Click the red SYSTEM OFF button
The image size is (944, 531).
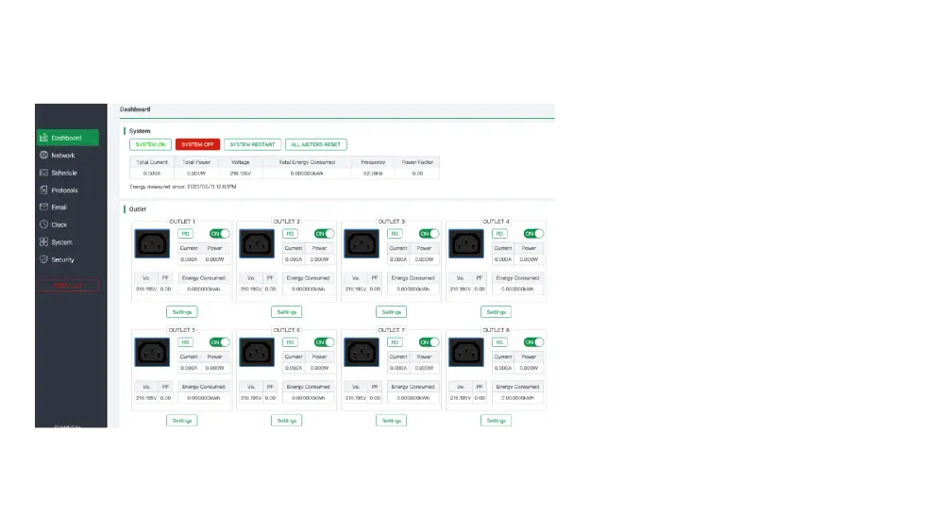(197, 144)
